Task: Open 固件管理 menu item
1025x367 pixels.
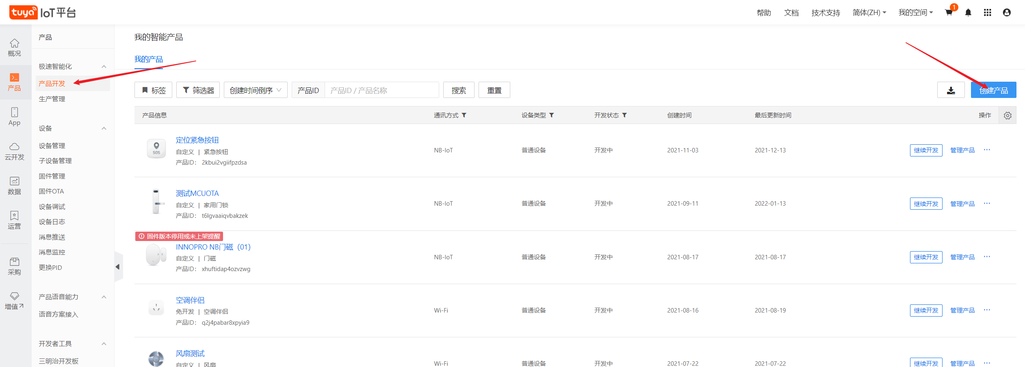Action: tap(52, 176)
